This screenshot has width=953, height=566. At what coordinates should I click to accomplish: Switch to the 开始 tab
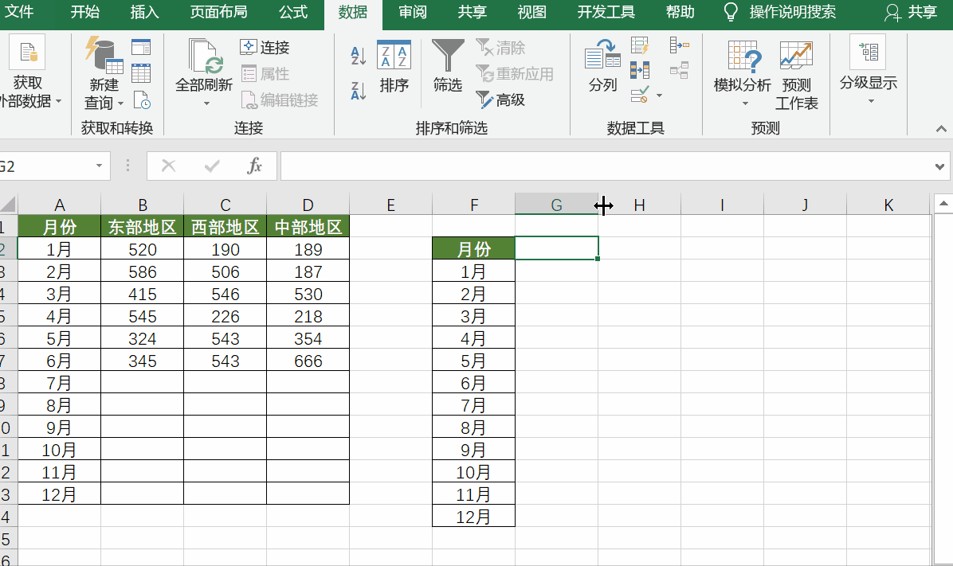85,12
